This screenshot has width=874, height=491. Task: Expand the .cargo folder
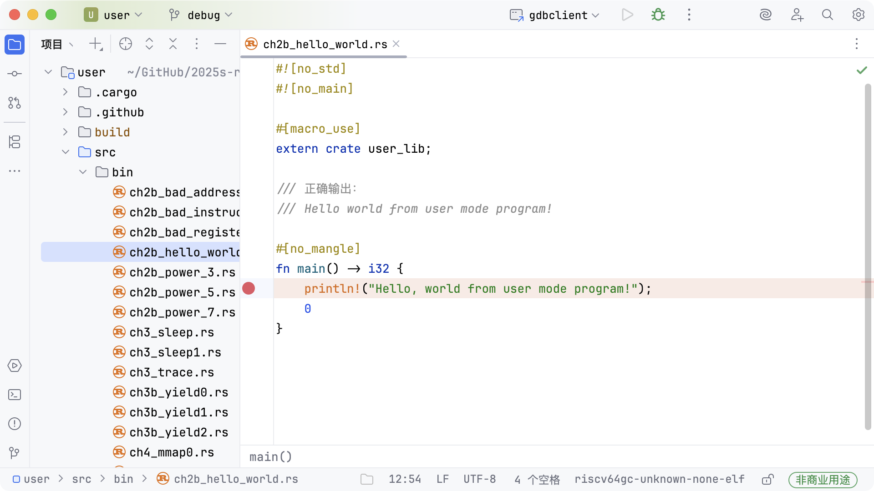click(x=66, y=92)
